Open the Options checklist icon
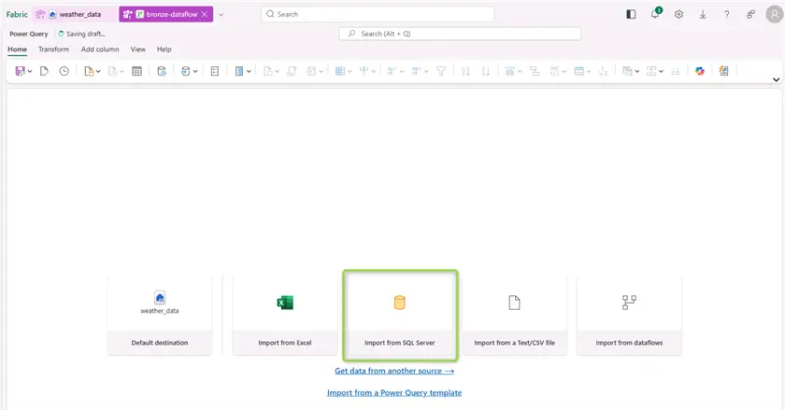This screenshot has height=410, width=785. 215,71
